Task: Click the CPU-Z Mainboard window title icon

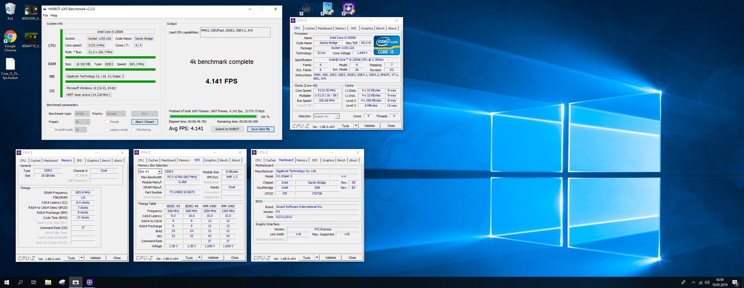Action: tap(254, 152)
